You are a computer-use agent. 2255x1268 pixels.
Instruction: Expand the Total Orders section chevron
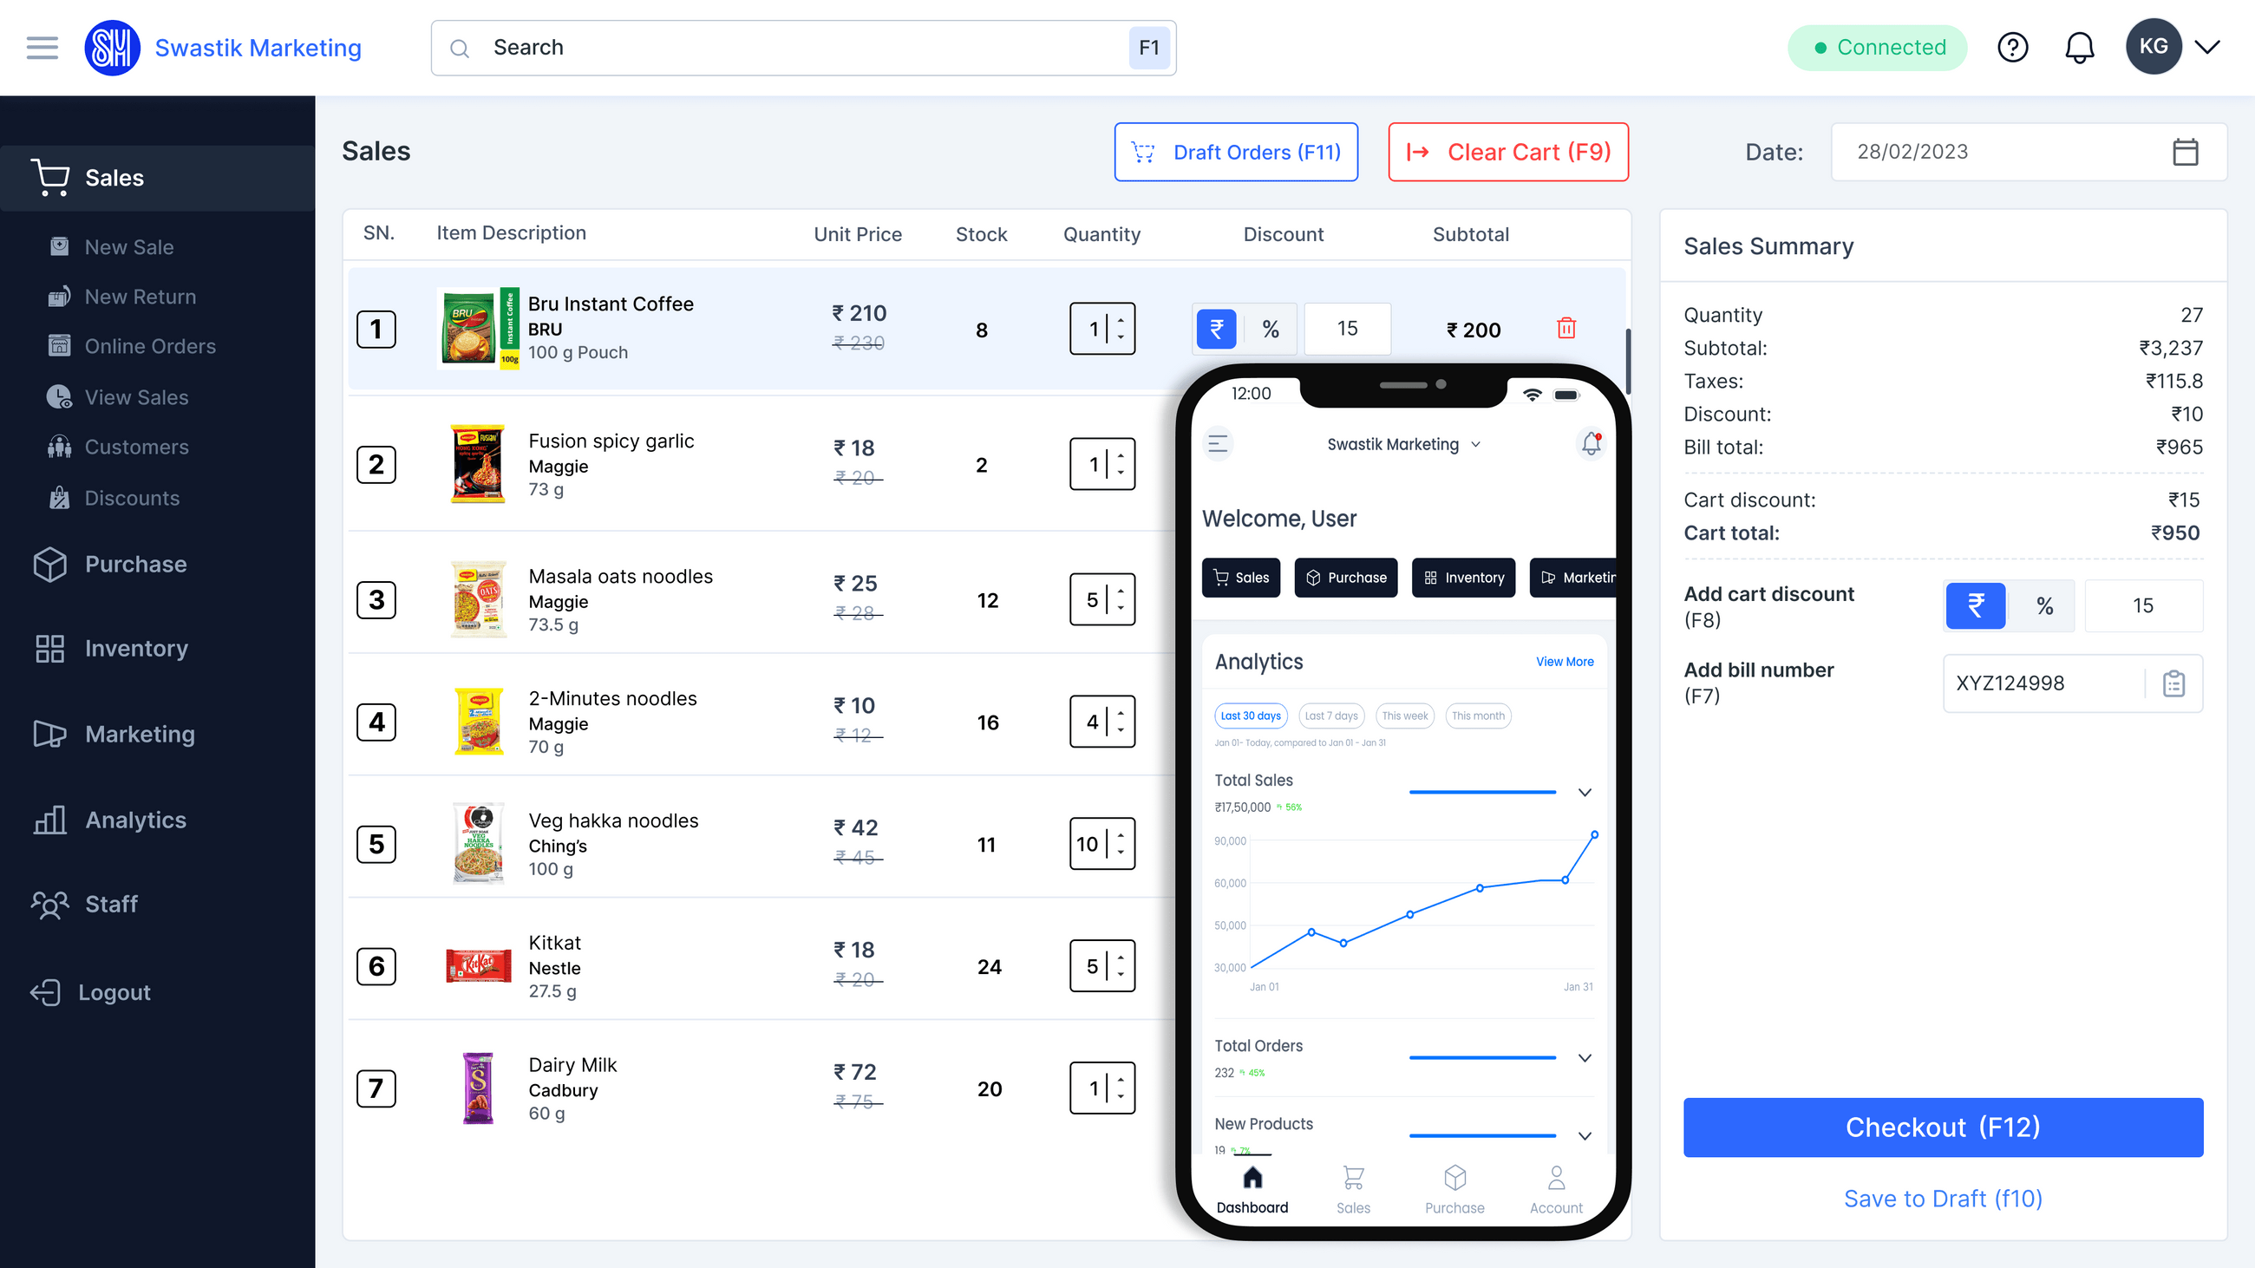[1585, 1058]
